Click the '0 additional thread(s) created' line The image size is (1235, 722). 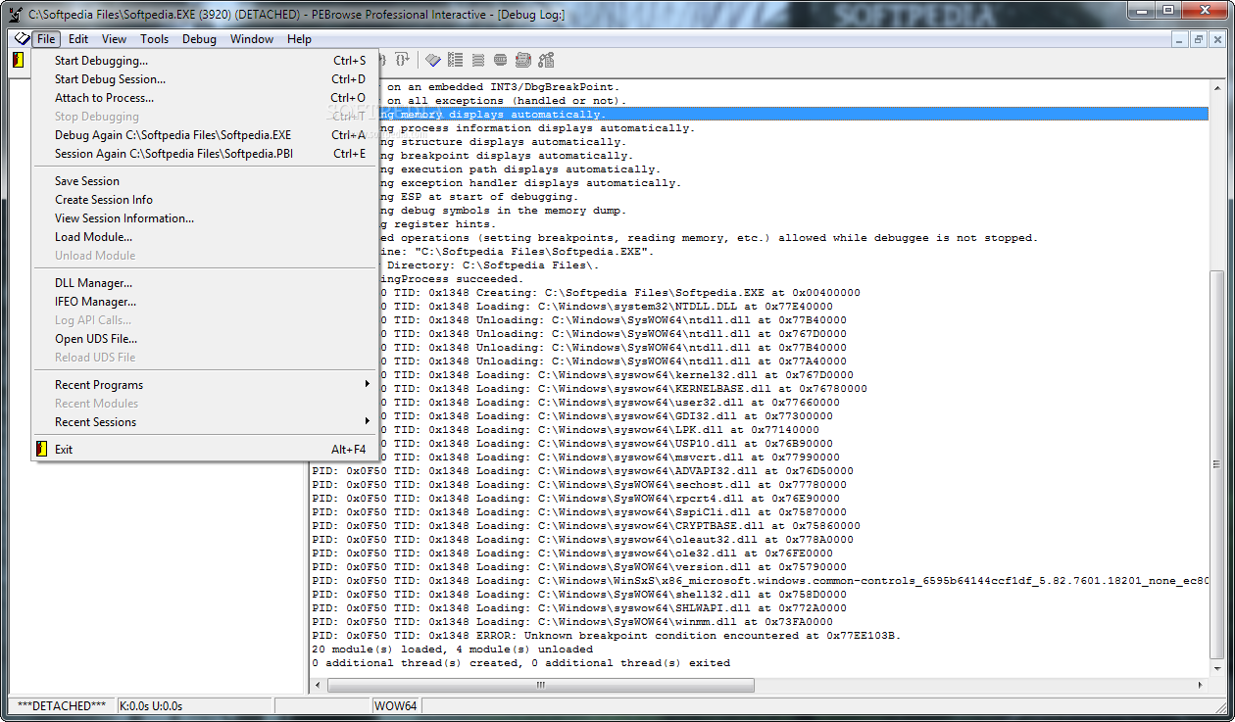(x=520, y=663)
